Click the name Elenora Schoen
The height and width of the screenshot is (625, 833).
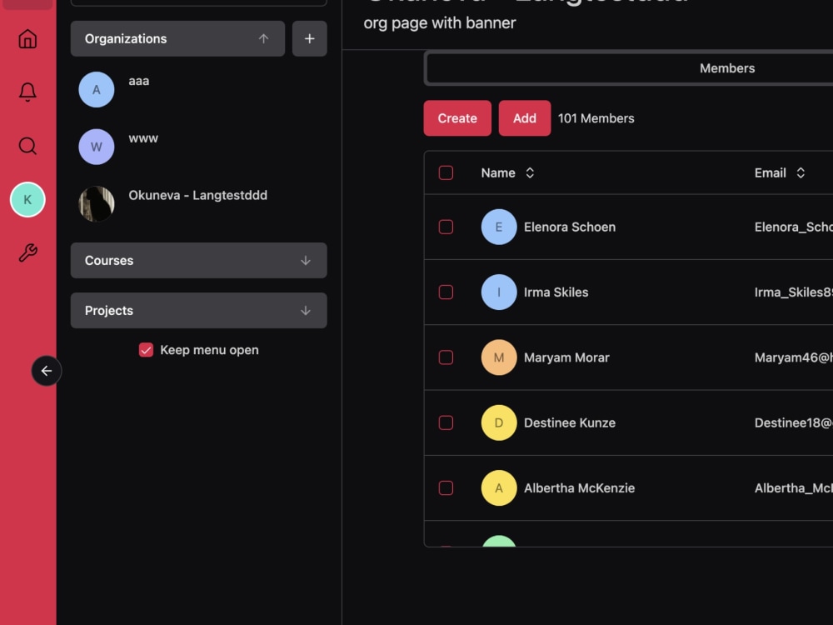[570, 227]
